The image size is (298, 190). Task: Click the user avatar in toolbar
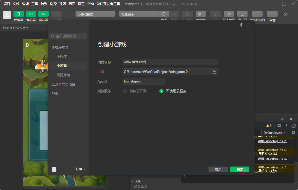point(7,15)
